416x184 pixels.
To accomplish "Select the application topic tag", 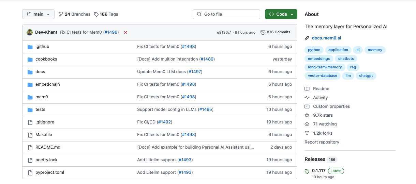I will (x=338, y=50).
